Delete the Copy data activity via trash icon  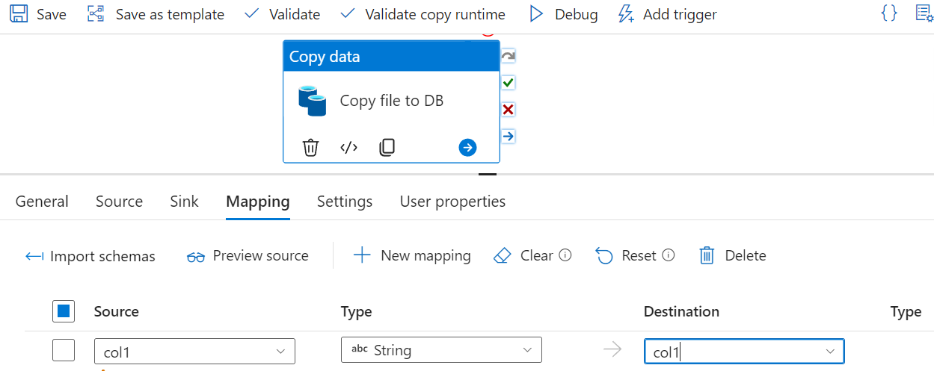coord(310,148)
